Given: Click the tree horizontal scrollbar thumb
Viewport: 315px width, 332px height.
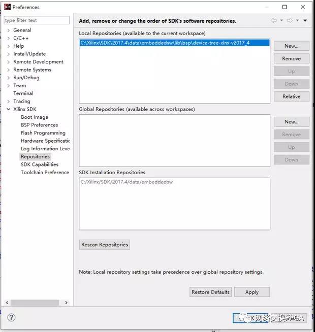Looking at the screenshot, I should (x=35, y=303).
